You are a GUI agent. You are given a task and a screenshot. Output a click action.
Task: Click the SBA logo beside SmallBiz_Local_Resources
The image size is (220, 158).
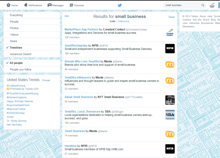pos(170,115)
